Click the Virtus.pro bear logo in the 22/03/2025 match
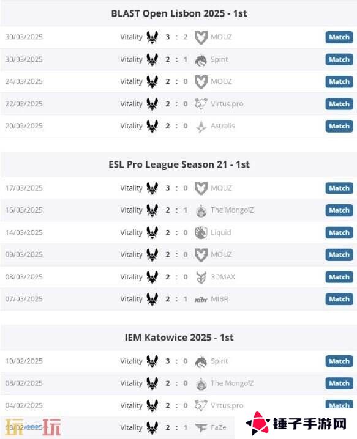The image size is (357, 439). (x=201, y=104)
